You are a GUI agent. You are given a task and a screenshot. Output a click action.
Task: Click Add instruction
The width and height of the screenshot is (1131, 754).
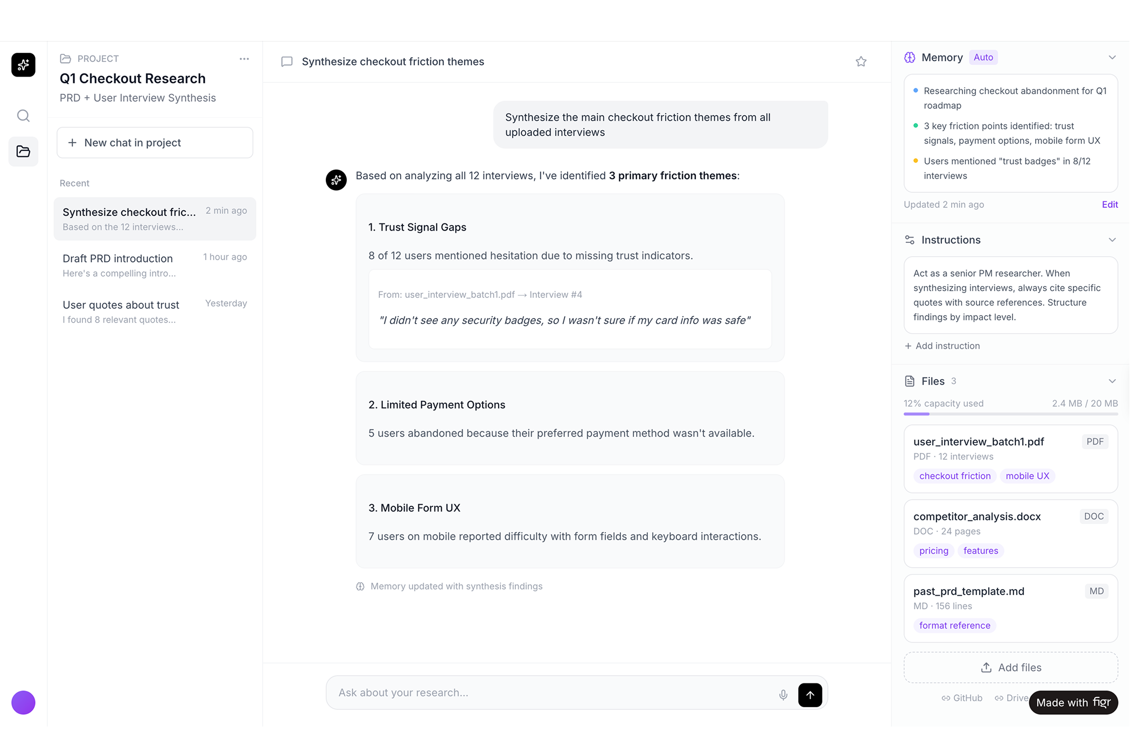tap(942, 346)
